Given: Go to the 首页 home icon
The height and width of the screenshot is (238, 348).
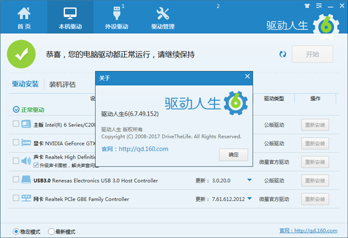Looking at the screenshot, I should click(x=23, y=17).
